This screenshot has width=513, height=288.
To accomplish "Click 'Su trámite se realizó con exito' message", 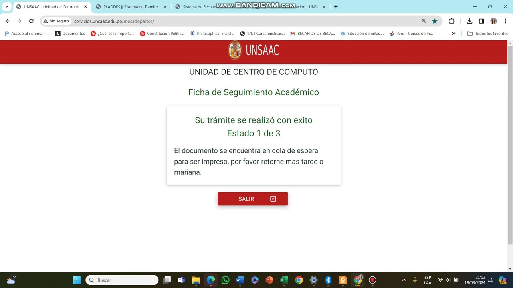I will 254,120.
